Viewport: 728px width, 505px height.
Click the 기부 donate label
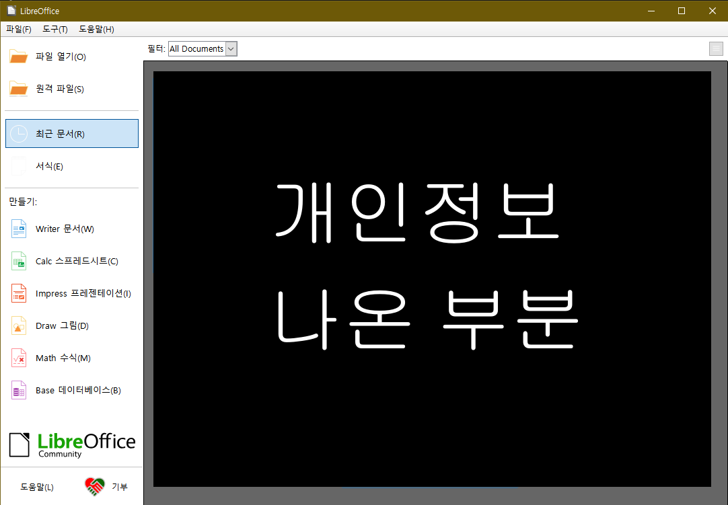[120, 487]
